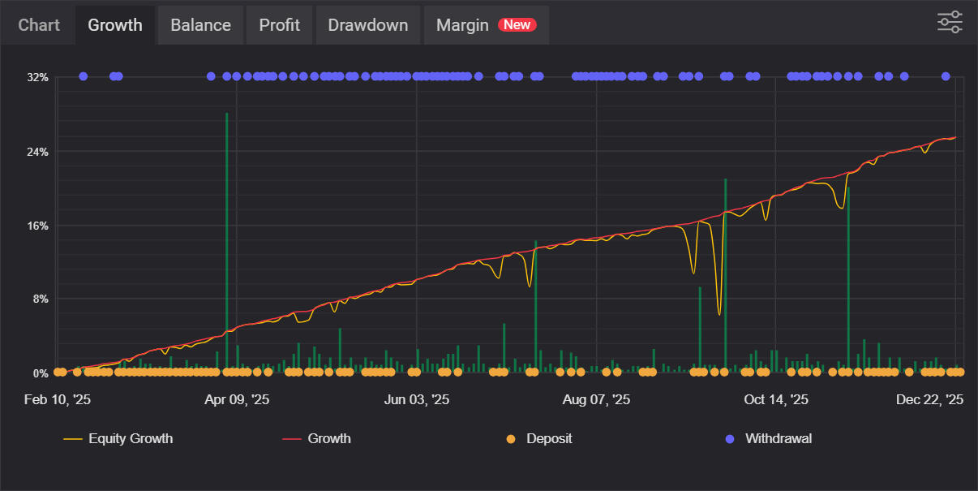Viewport: 978px width, 491px height.
Task: Toggle the Equity Growth series label
Action: pos(131,439)
